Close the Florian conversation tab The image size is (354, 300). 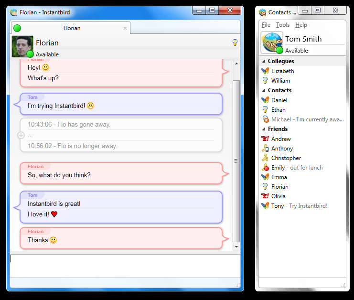coord(125,28)
